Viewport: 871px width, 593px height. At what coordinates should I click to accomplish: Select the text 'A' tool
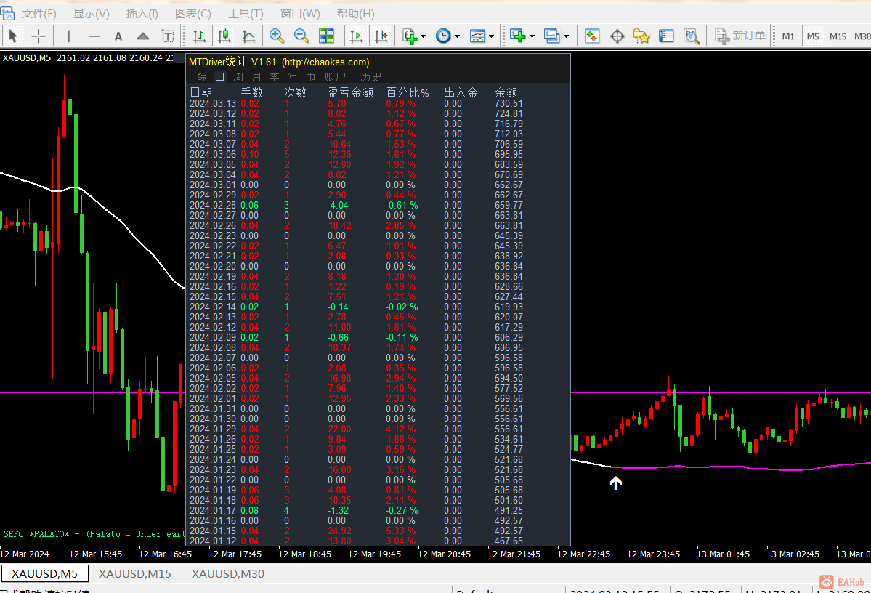pyautogui.click(x=118, y=36)
